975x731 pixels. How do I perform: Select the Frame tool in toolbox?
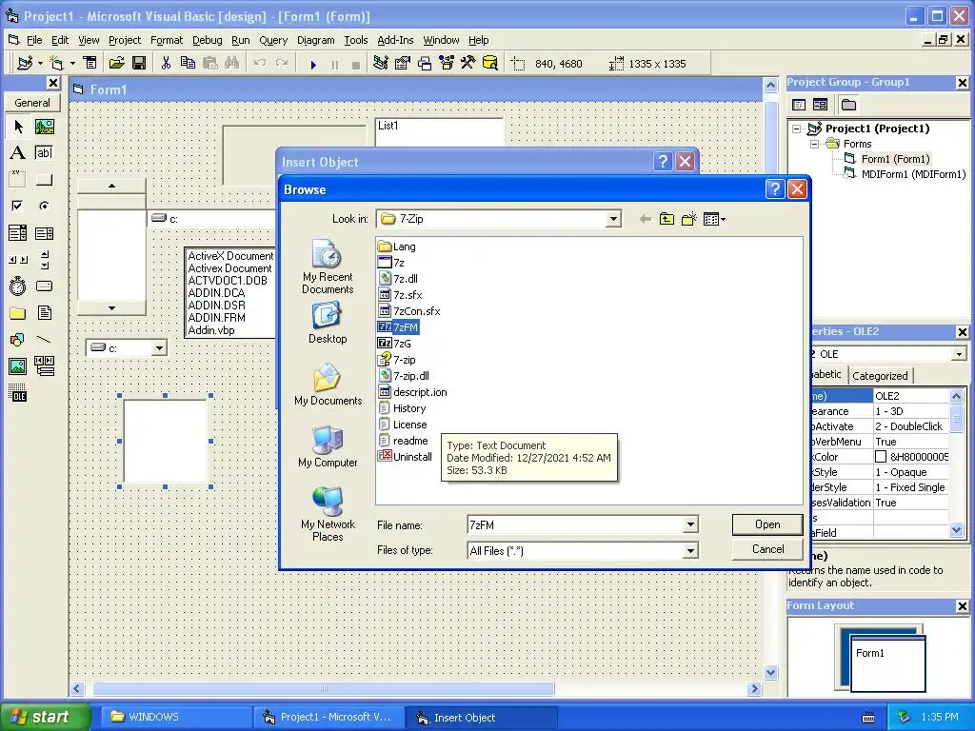[18, 180]
